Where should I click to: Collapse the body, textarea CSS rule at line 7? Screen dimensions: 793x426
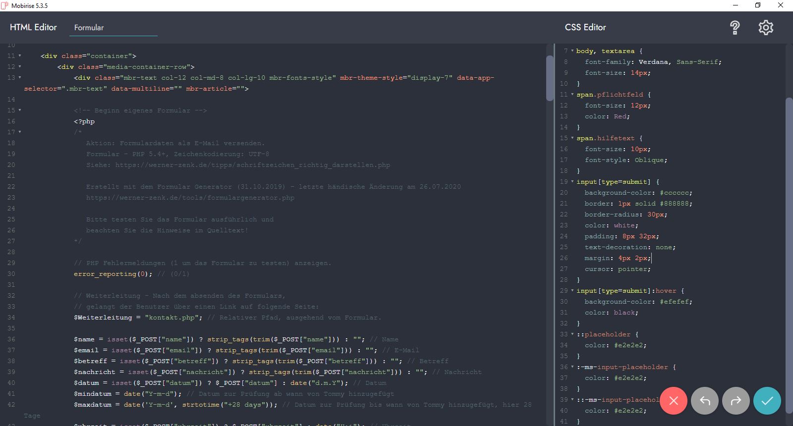click(x=572, y=51)
